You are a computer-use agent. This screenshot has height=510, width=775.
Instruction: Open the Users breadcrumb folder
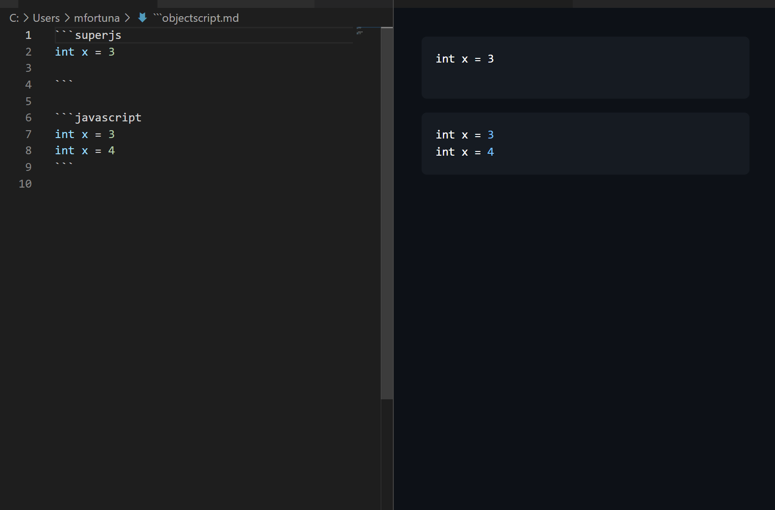(46, 18)
